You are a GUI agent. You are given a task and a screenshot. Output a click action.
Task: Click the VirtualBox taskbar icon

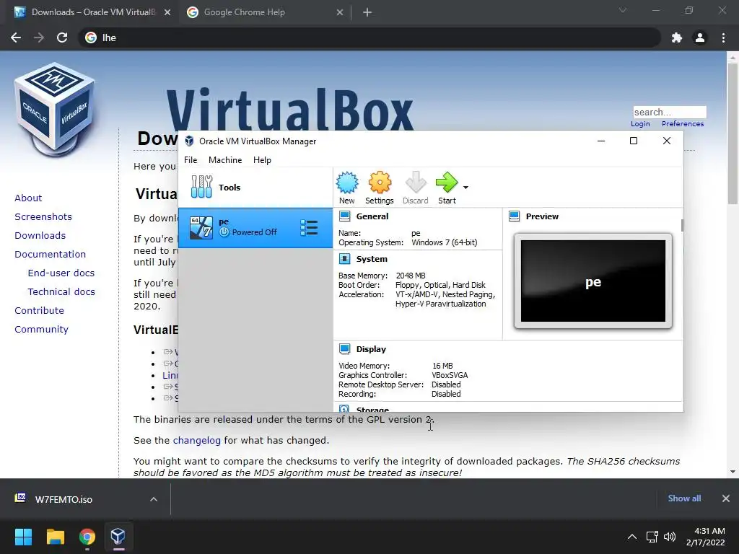pyautogui.click(x=118, y=537)
